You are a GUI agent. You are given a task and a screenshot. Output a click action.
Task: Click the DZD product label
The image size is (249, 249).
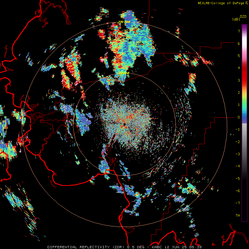click(x=243, y=17)
